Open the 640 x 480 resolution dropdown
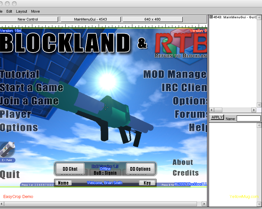The image size is (262, 209). point(152,19)
